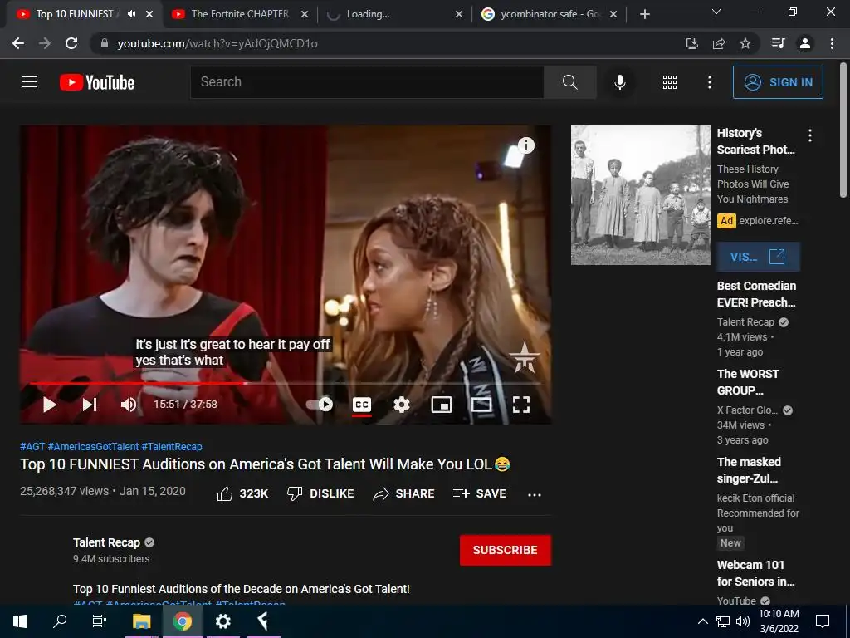Screen dimensions: 850x638
Task: Open more actions ellipsis below video
Action: click(x=535, y=494)
